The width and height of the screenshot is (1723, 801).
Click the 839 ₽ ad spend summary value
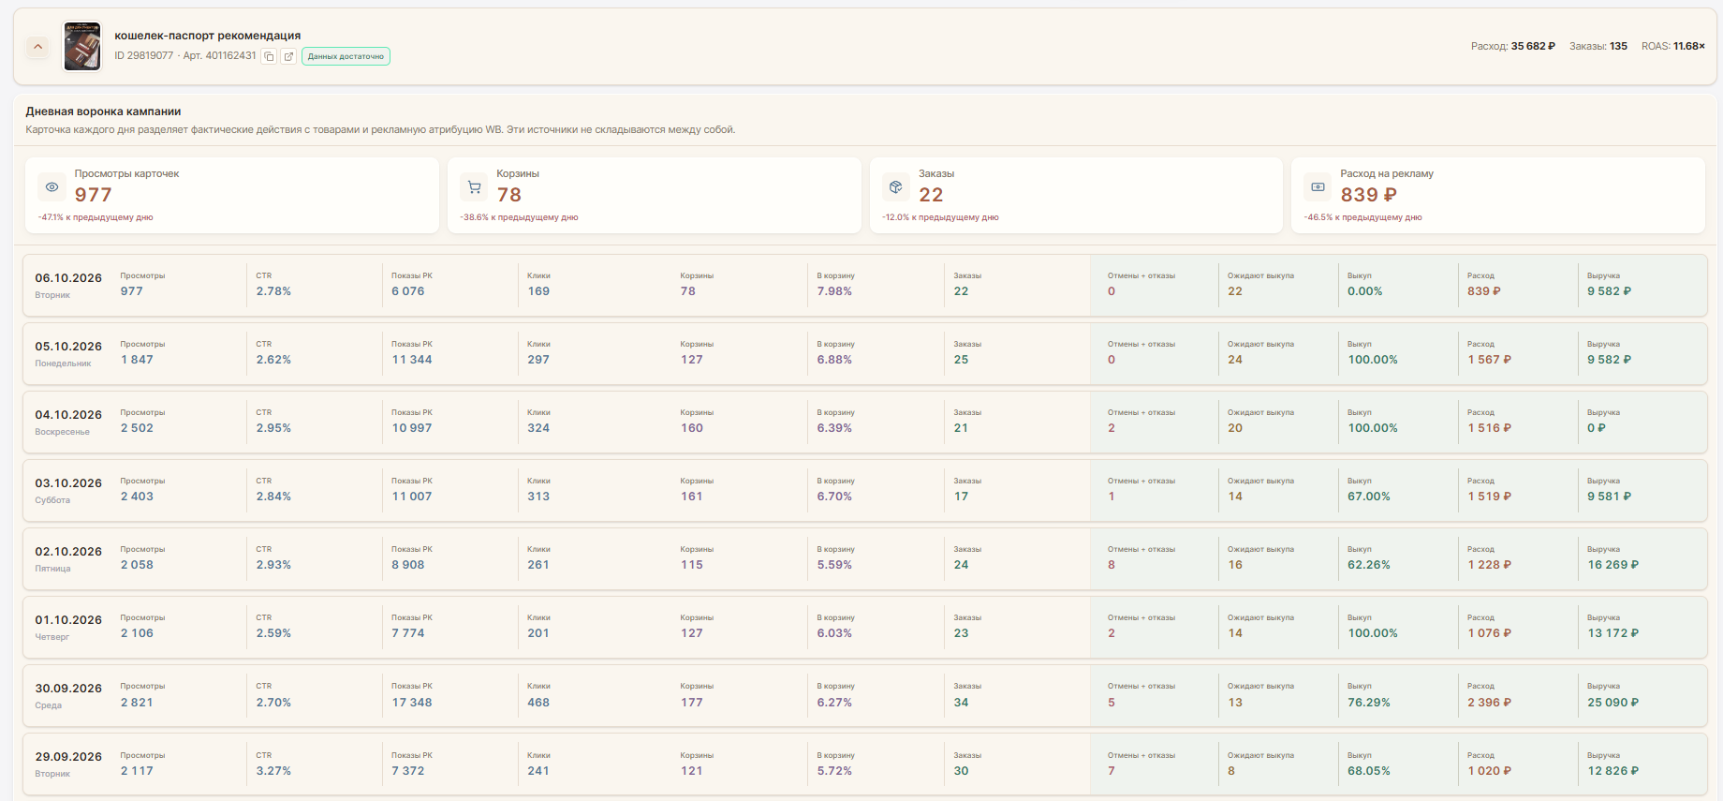[1369, 195]
